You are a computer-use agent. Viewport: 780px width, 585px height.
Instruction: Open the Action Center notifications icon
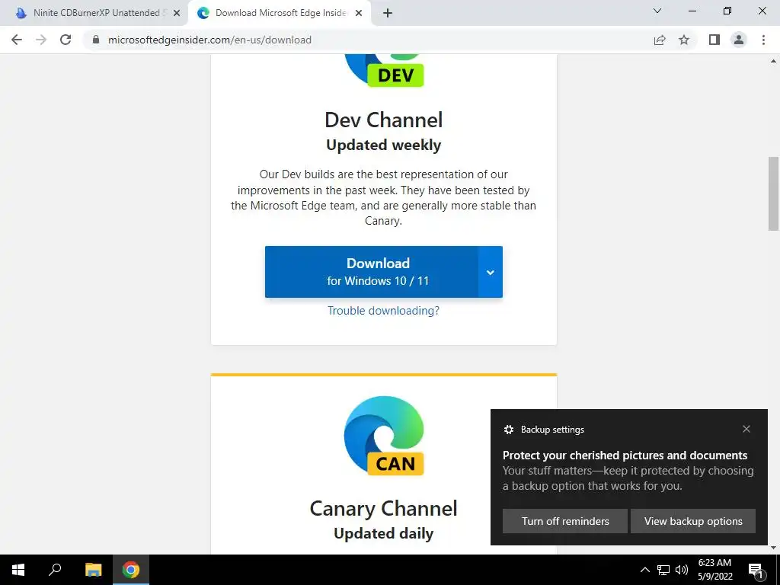pyautogui.click(x=756, y=570)
